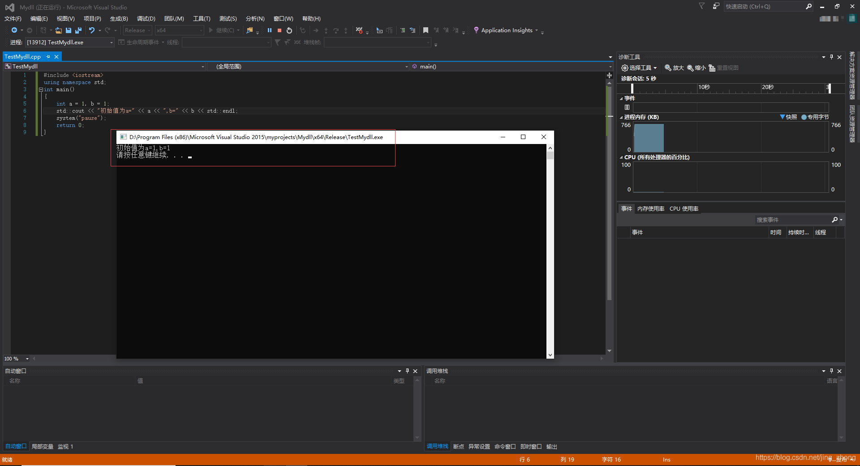
Task: Click the console window vertical scrollbar thumb
Action: pyautogui.click(x=550, y=156)
